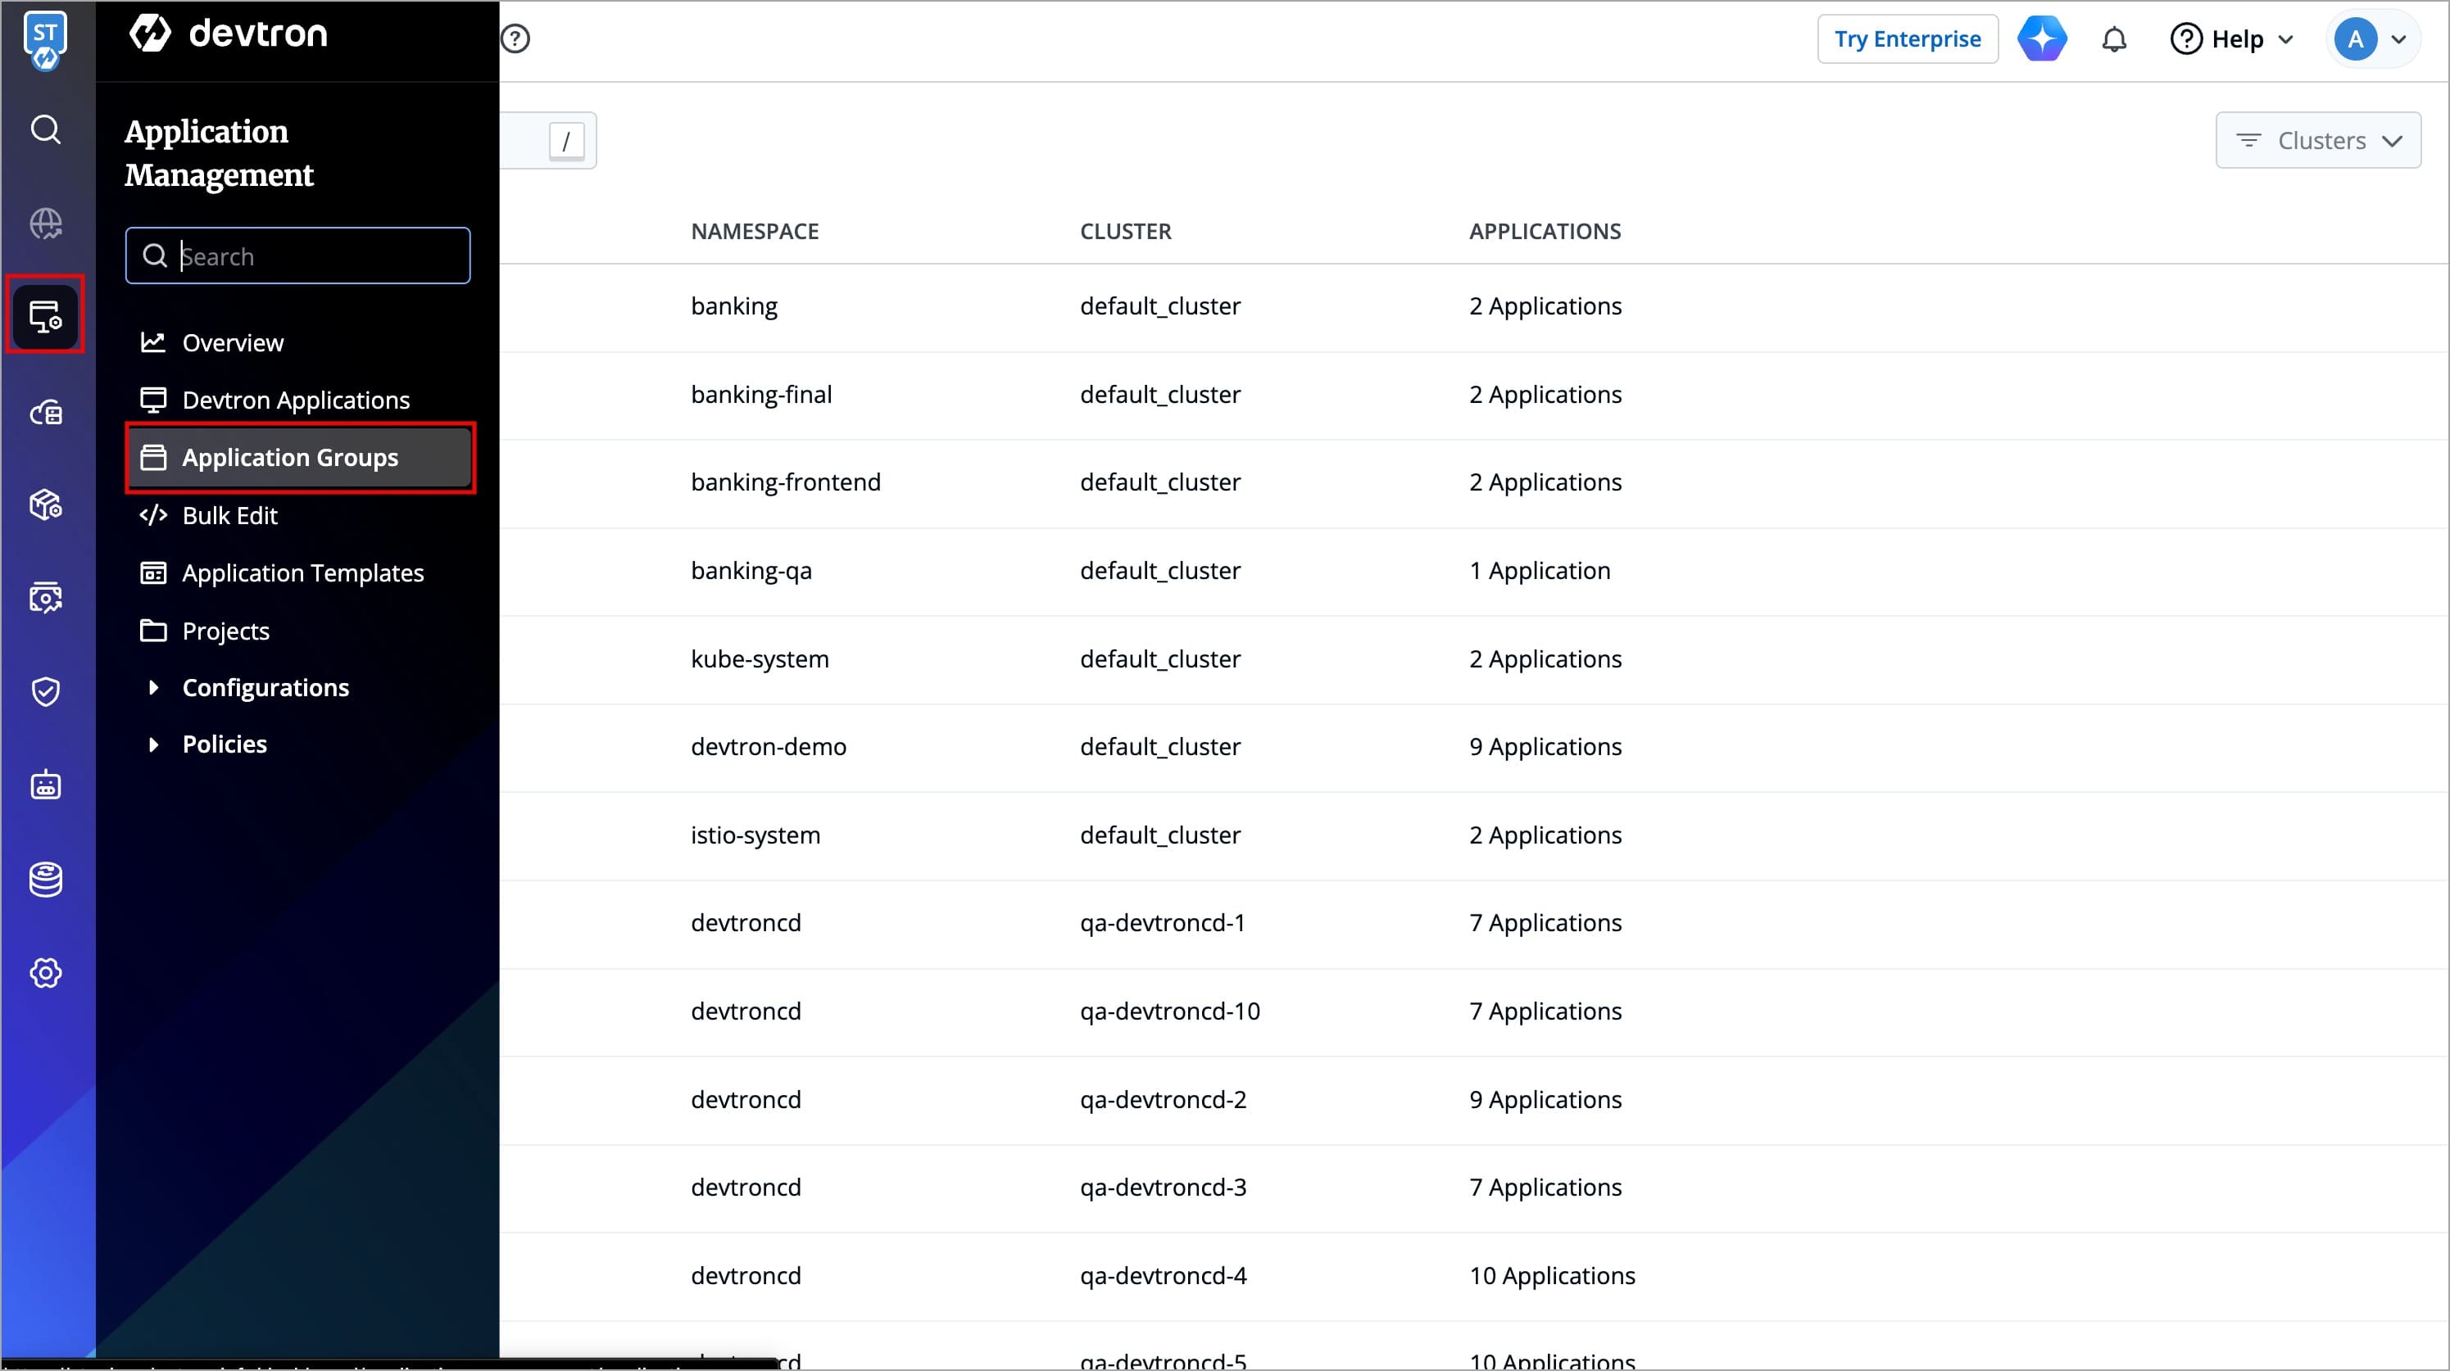2450x1371 pixels.
Task: Expand the Configurations section
Action: 265,687
